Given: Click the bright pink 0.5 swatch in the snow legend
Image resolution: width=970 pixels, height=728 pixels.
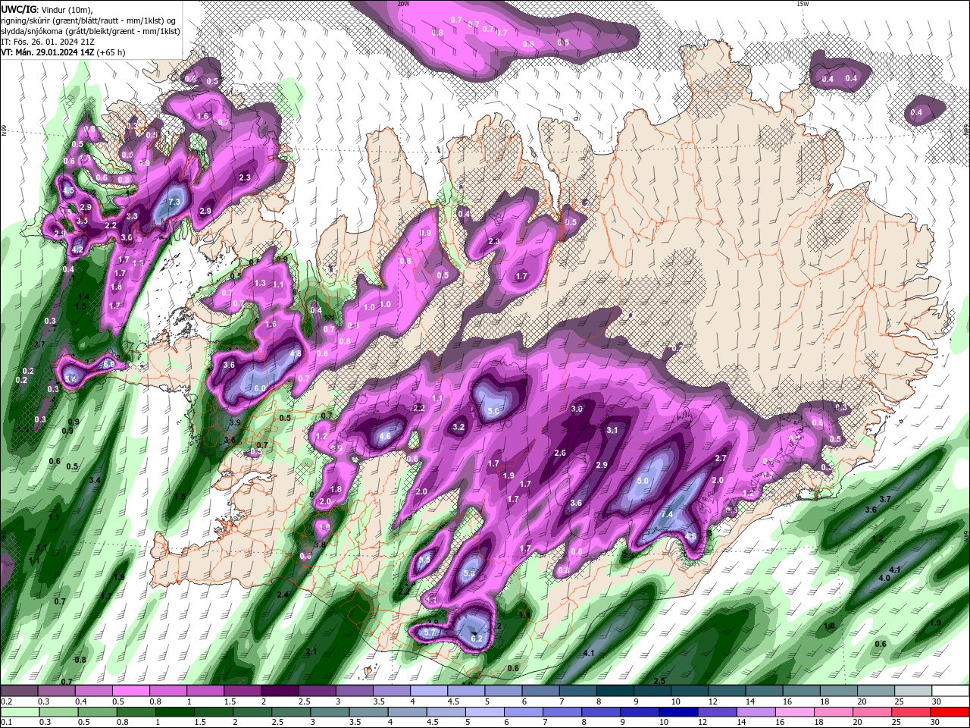Looking at the screenshot, I should [x=130, y=691].
